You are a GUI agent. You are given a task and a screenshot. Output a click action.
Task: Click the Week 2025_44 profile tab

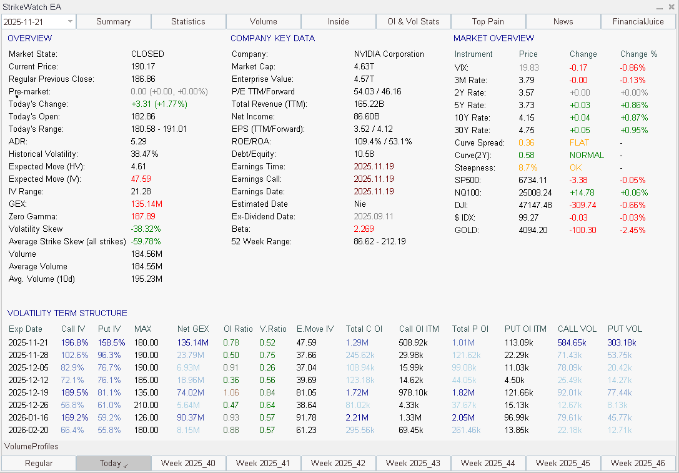(488, 464)
